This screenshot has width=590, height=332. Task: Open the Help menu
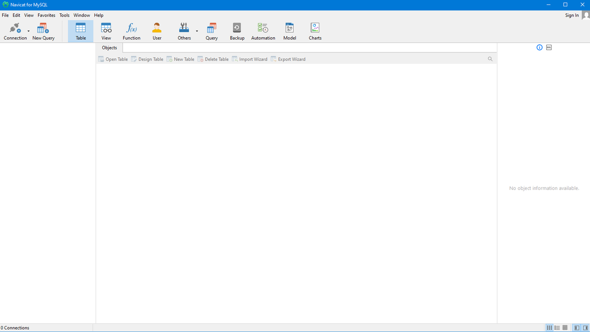coord(99,15)
